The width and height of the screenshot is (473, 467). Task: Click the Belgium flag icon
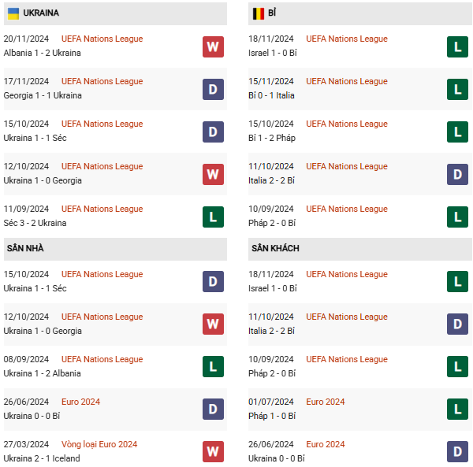point(259,13)
